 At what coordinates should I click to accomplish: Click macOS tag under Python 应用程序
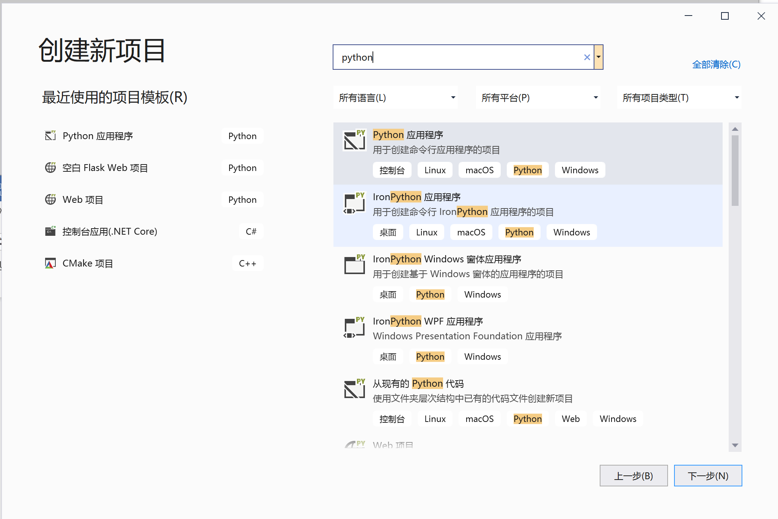pos(479,170)
